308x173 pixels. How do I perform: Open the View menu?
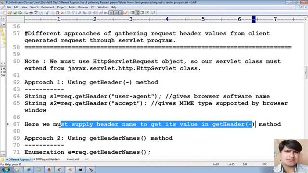click(x=25, y=7)
